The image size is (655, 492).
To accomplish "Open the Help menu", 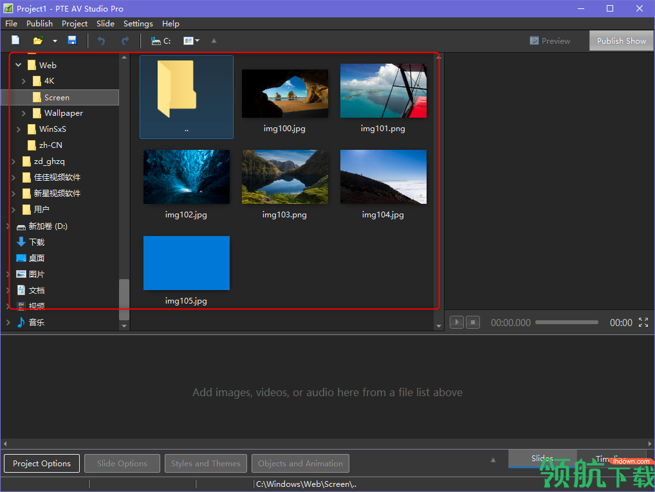I will tap(171, 23).
